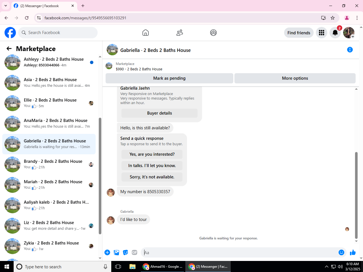
Task: Open Chrome profile icon
Action: point(347,18)
